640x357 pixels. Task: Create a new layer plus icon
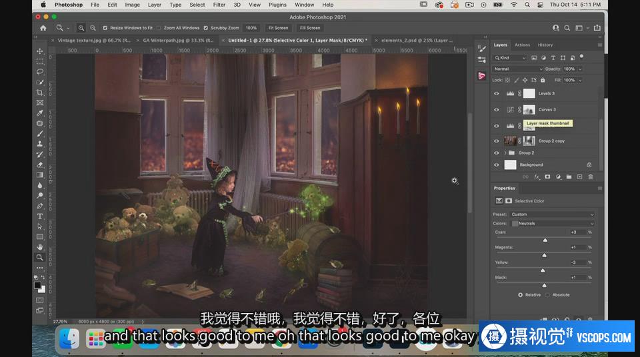click(579, 177)
